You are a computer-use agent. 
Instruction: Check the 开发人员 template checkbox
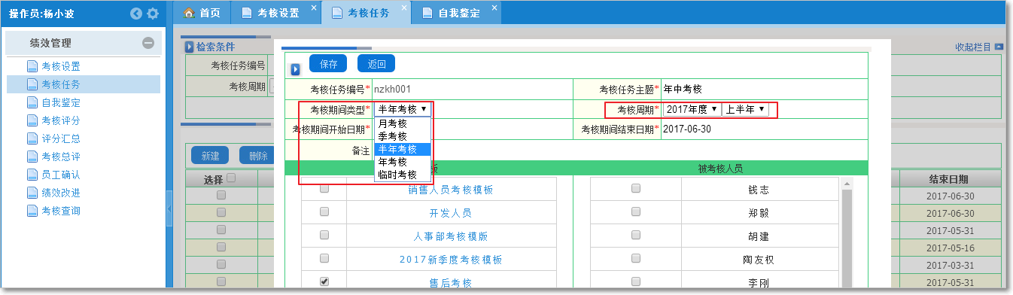324,212
